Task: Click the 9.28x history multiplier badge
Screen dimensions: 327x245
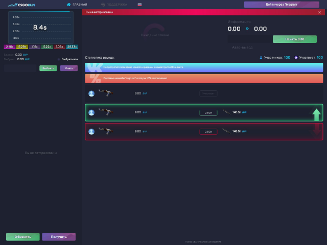Action: [22, 46]
